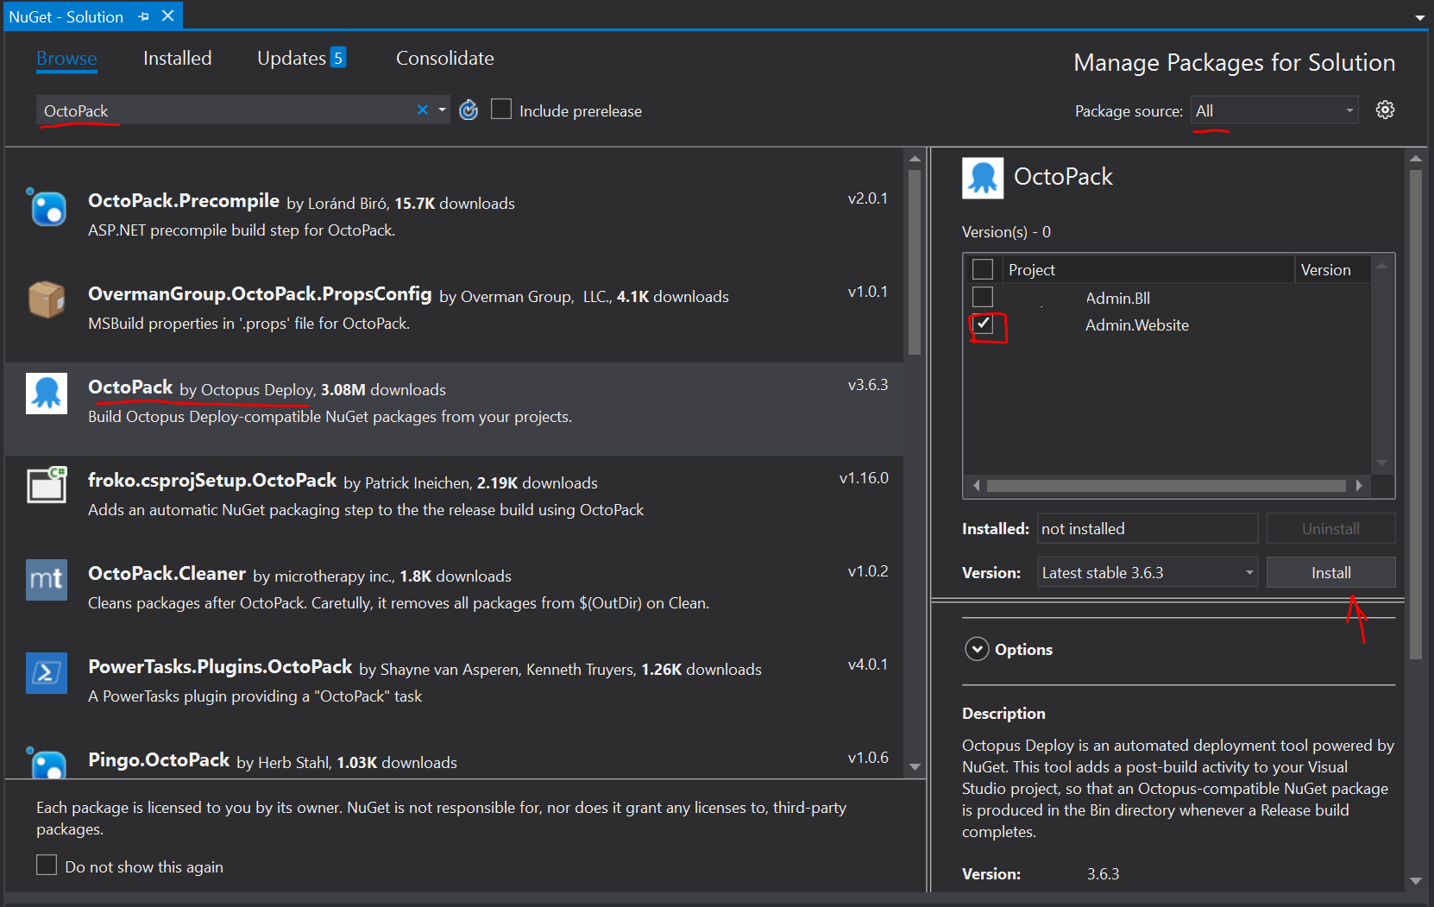Pin the NuGet - Solution tab
The image size is (1434, 907).
143,16
